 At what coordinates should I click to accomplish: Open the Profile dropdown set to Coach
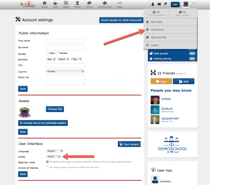point(54,157)
